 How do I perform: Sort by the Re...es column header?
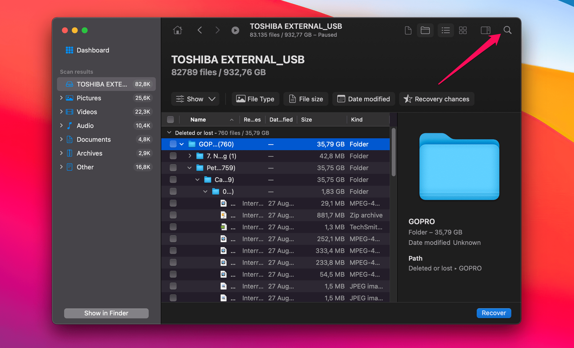coord(252,120)
